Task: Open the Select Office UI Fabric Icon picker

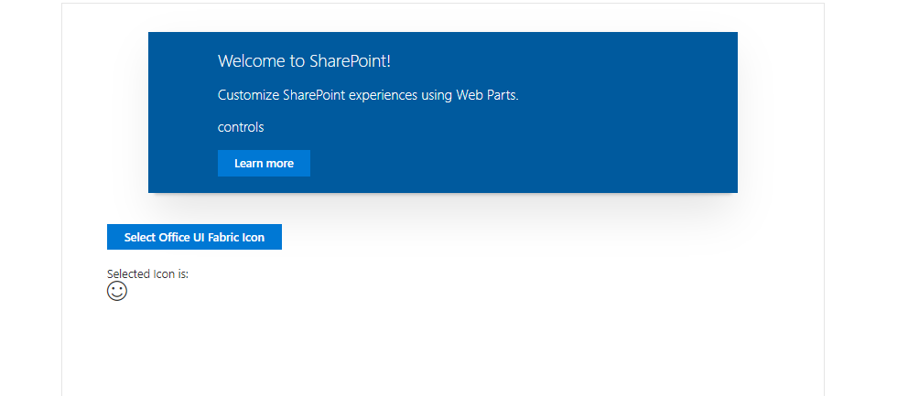Action: (x=194, y=237)
